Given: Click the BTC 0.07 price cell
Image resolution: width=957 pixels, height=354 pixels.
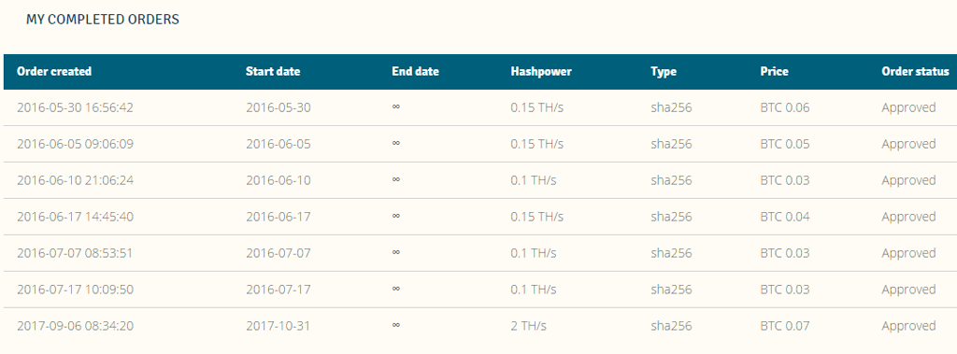Looking at the screenshot, I should [785, 326].
